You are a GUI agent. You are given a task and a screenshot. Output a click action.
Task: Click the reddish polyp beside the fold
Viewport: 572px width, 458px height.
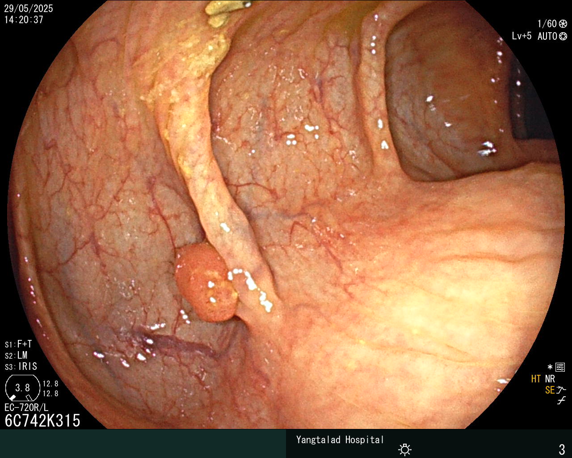[206, 282]
